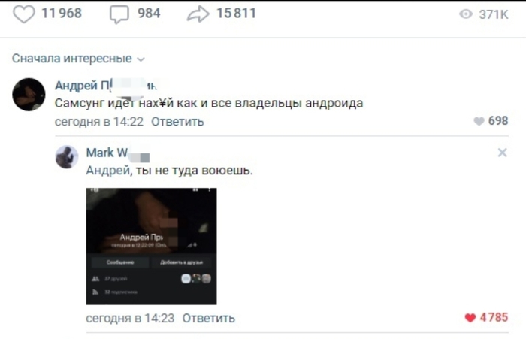
Task: Expand the Сначала интересные sort dropdown
Action: pyautogui.click(x=78, y=59)
